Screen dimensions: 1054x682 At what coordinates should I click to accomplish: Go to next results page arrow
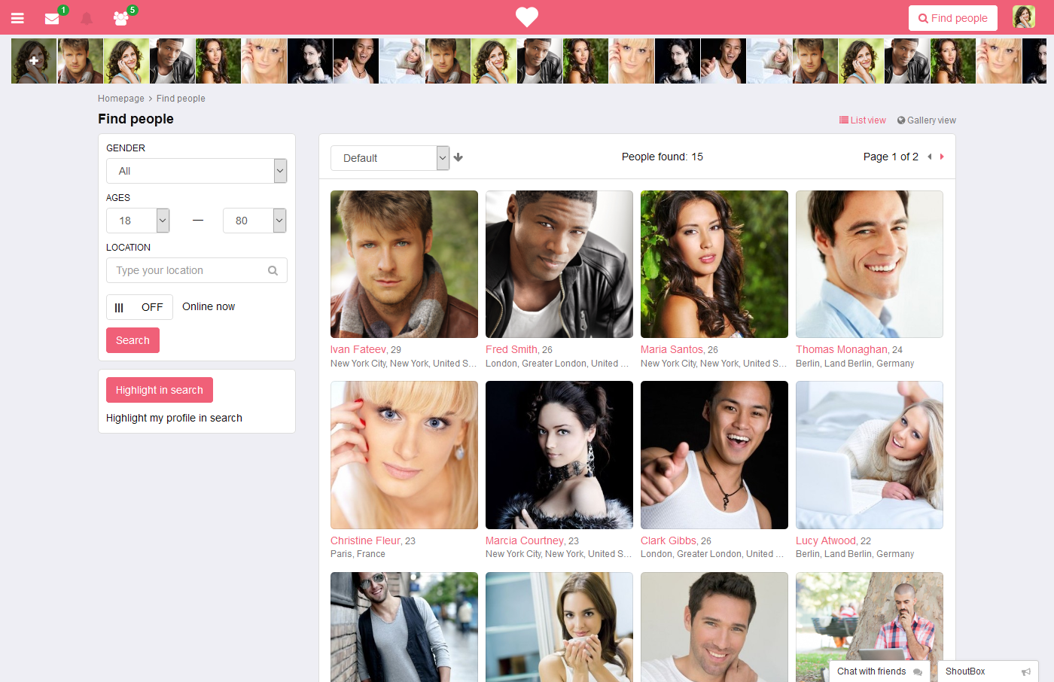[942, 157]
